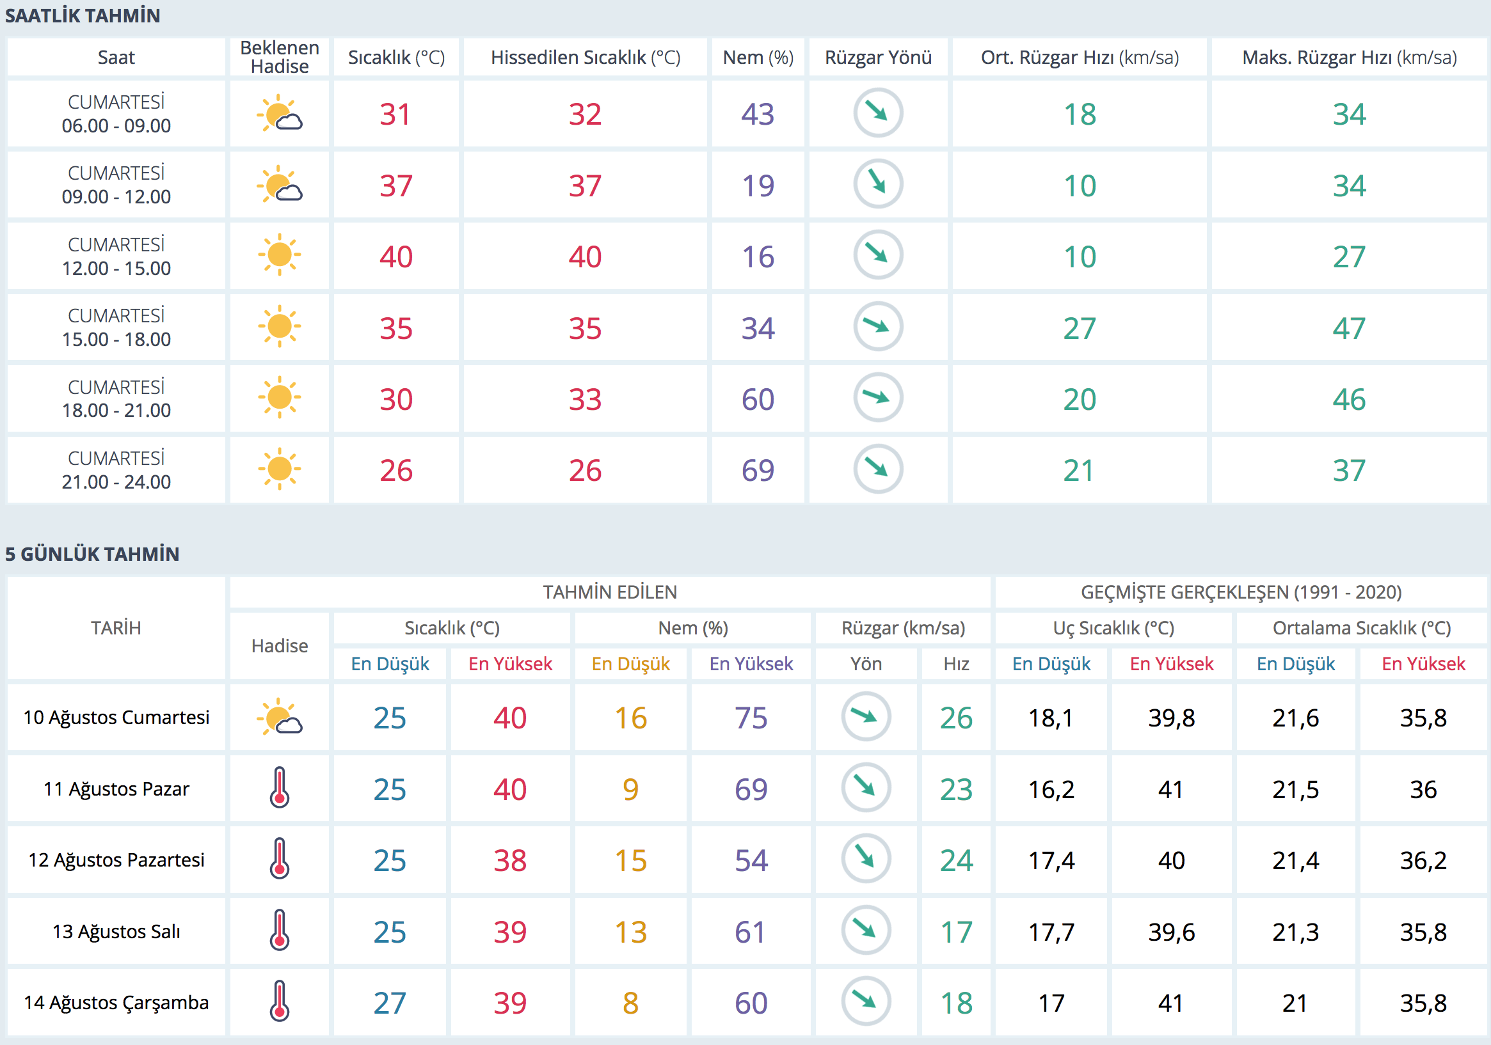Click the Hissedilen Sıcaklık column header
This screenshot has height=1045, width=1491.
(x=585, y=57)
